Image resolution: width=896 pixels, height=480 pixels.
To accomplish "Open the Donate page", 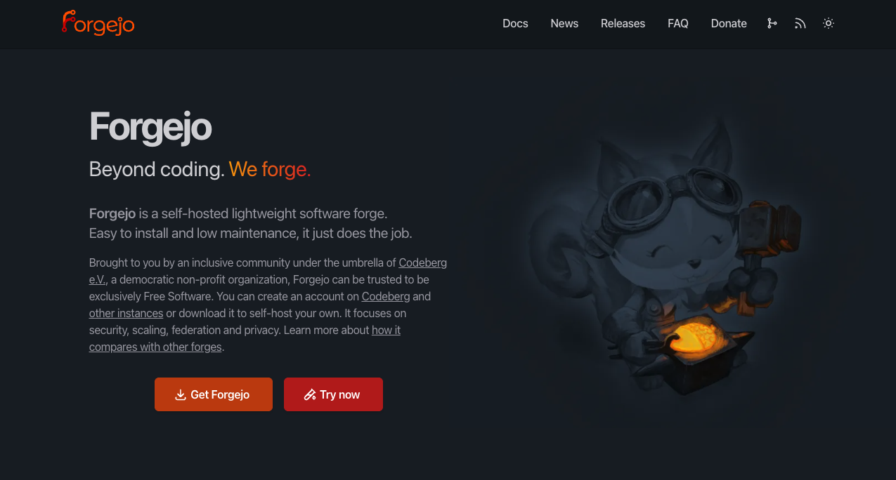I will click(729, 23).
